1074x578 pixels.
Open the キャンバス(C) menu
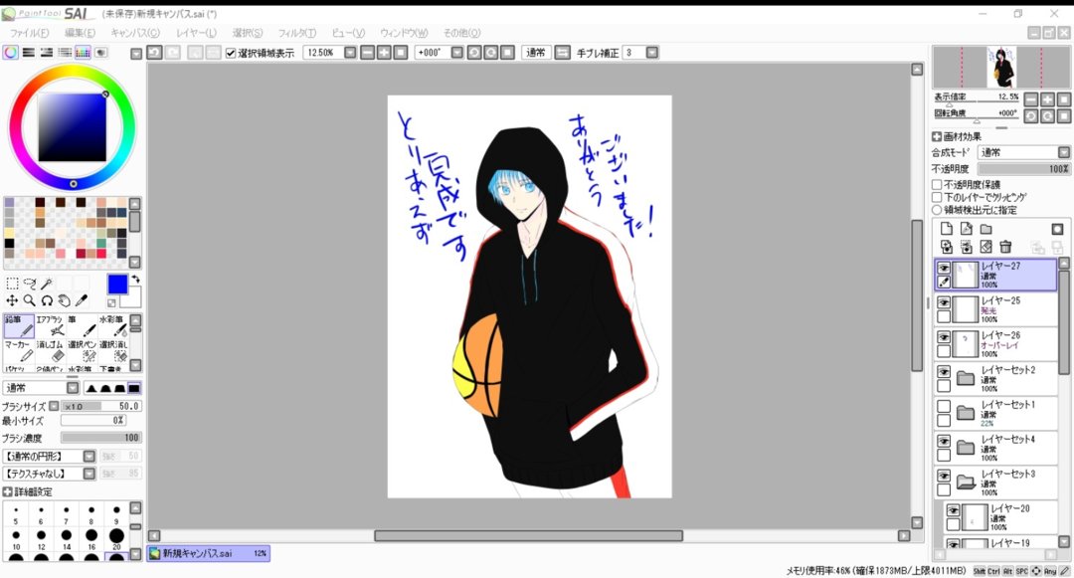135,33
